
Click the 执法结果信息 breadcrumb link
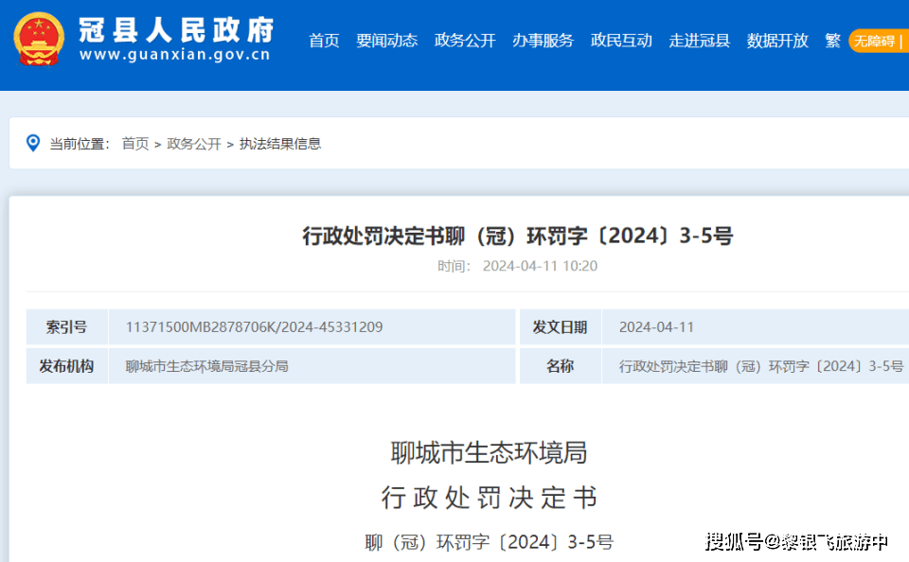[280, 143]
